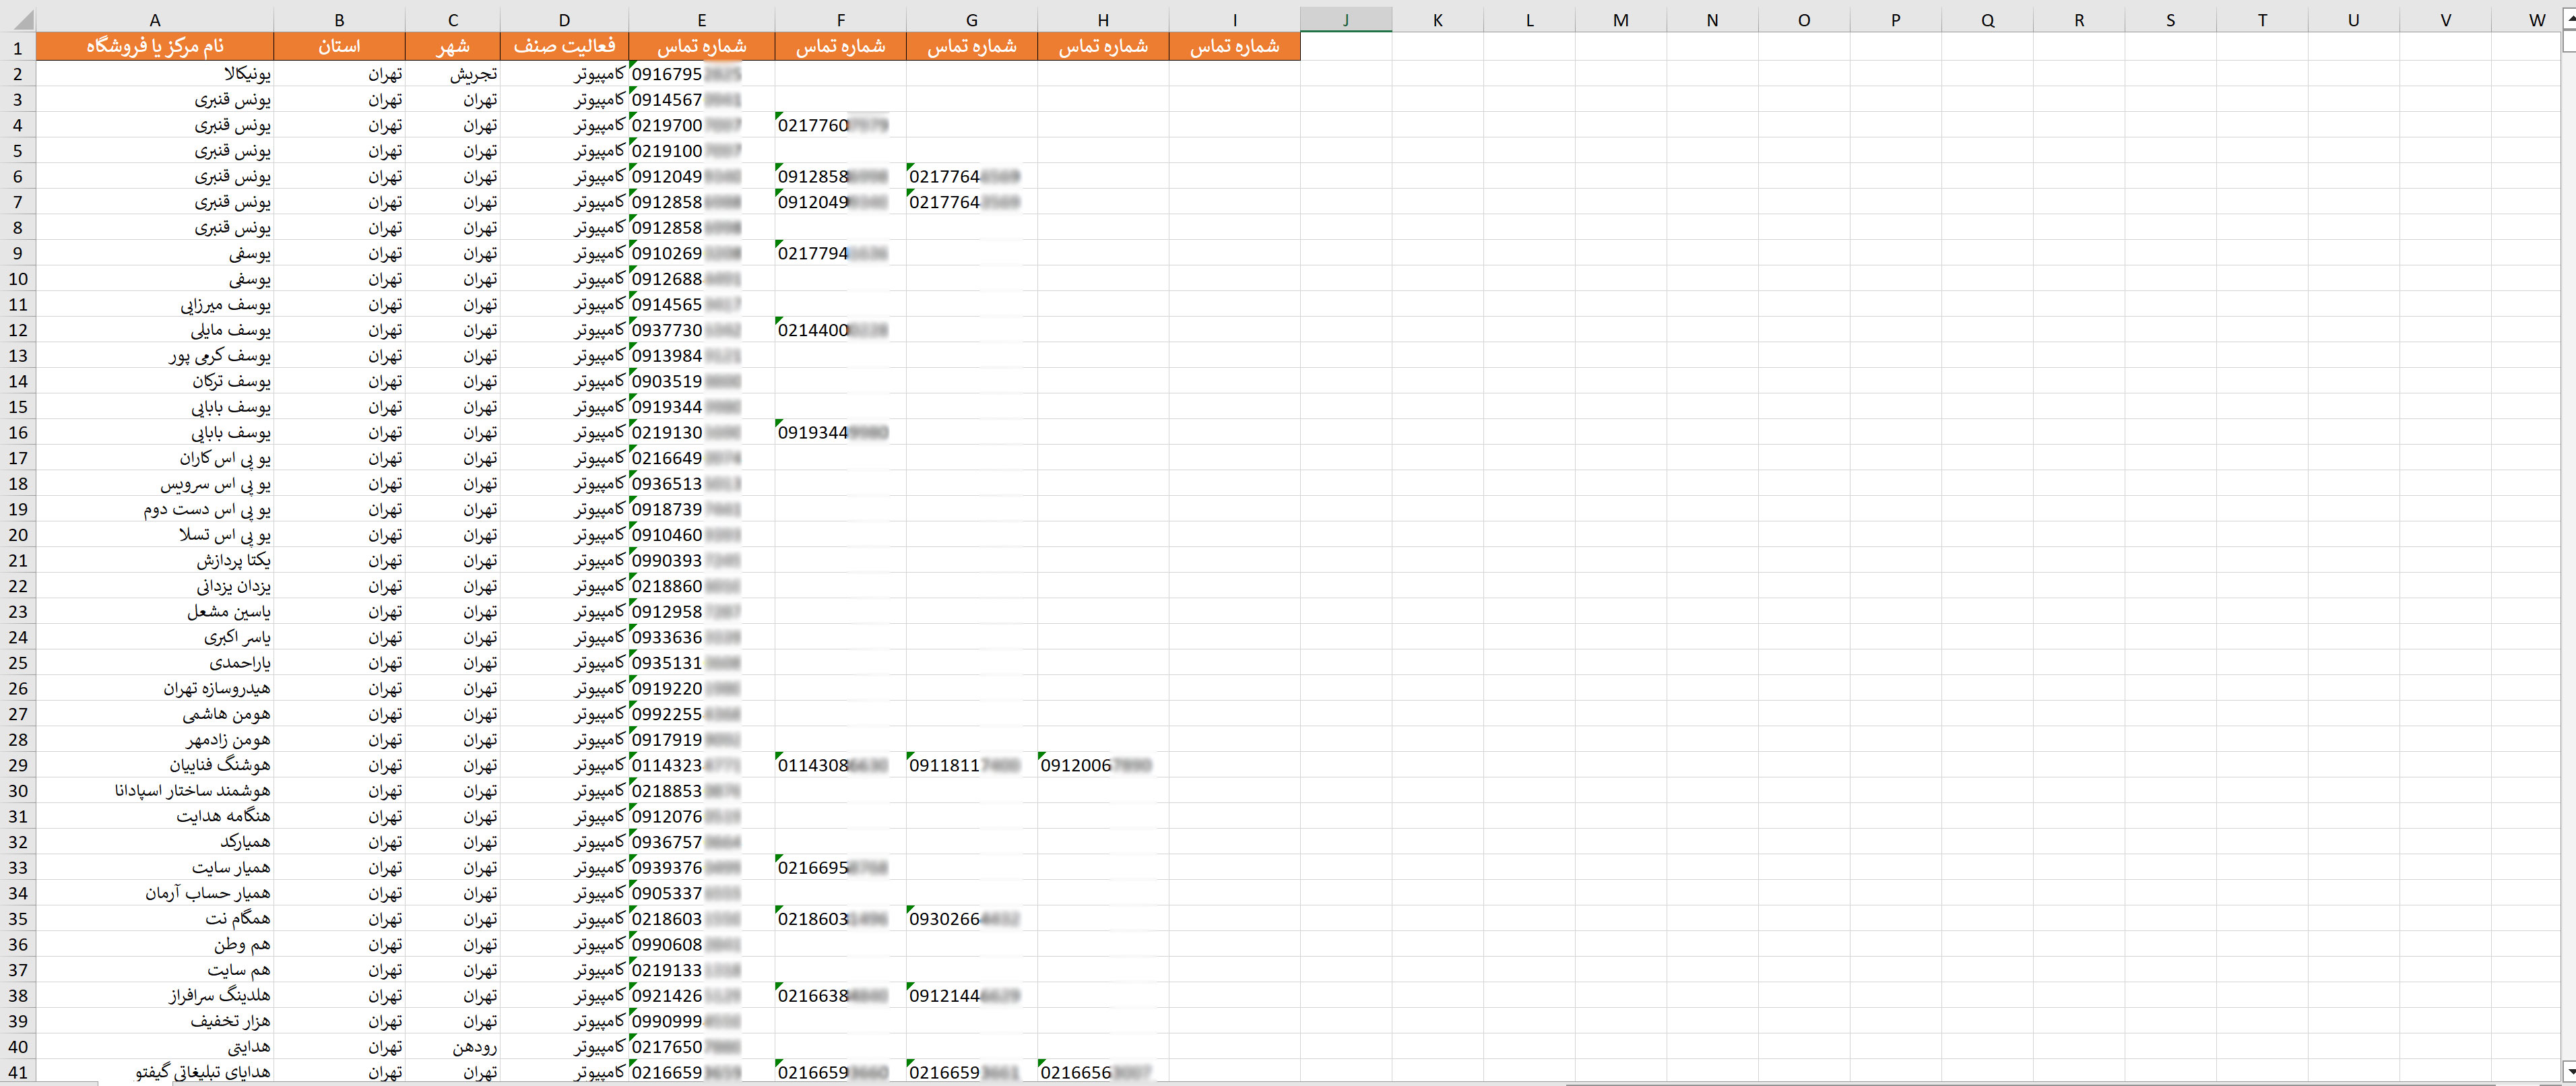
Task: Select phone cell starting 0911811
Action: click(x=971, y=765)
